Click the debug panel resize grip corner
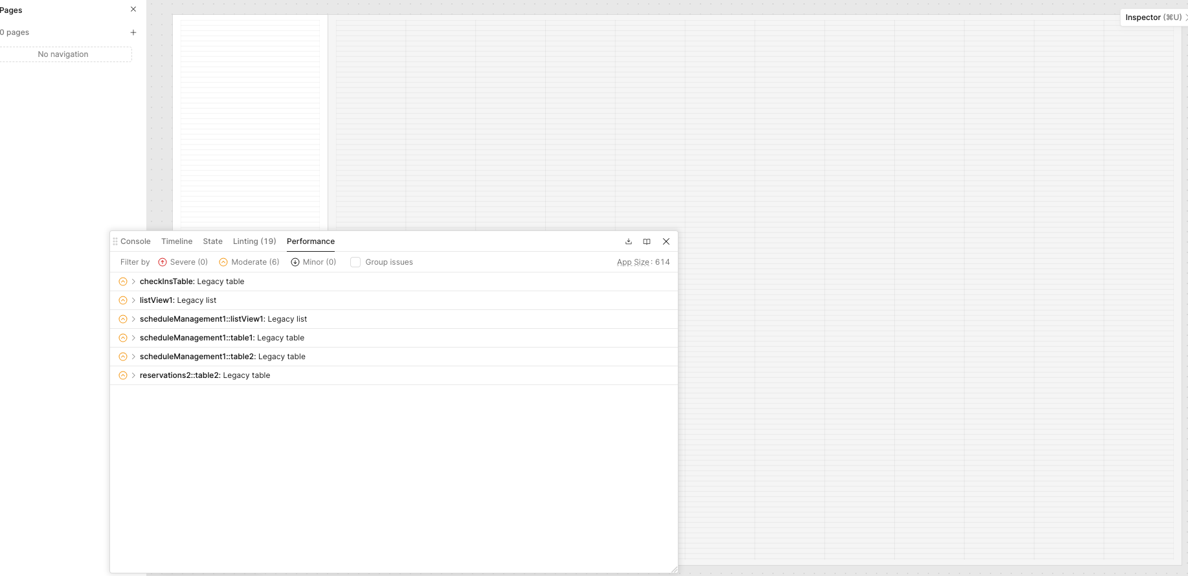Image resolution: width=1188 pixels, height=576 pixels. [x=674, y=569]
